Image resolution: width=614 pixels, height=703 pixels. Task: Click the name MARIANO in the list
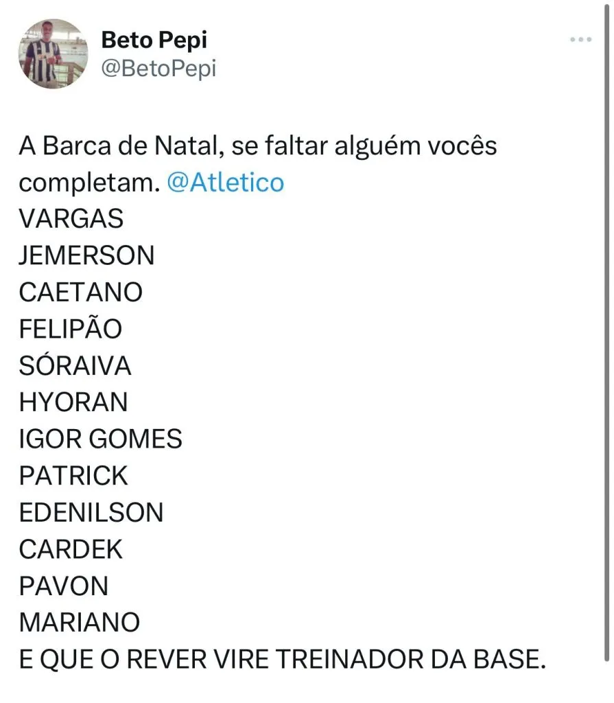[80, 623]
